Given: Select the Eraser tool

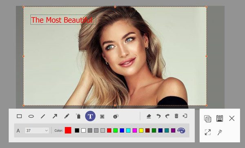Looking at the screenshot, I should pyautogui.click(x=149, y=116).
